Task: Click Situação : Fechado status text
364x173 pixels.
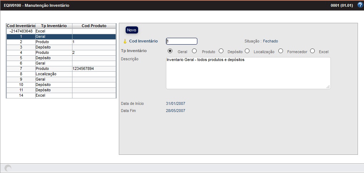Action: point(261,41)
